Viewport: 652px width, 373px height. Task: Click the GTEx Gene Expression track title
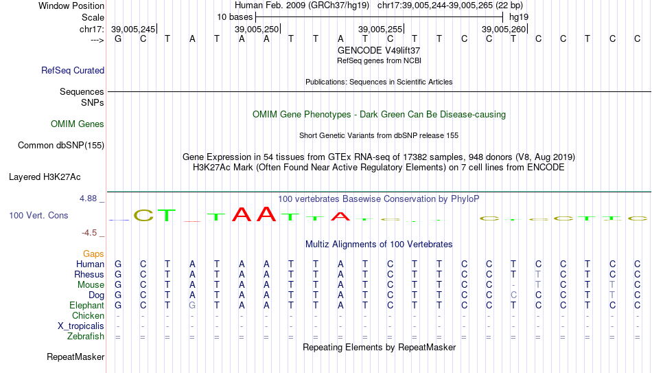pyautogui.click(x=379, y=157)
